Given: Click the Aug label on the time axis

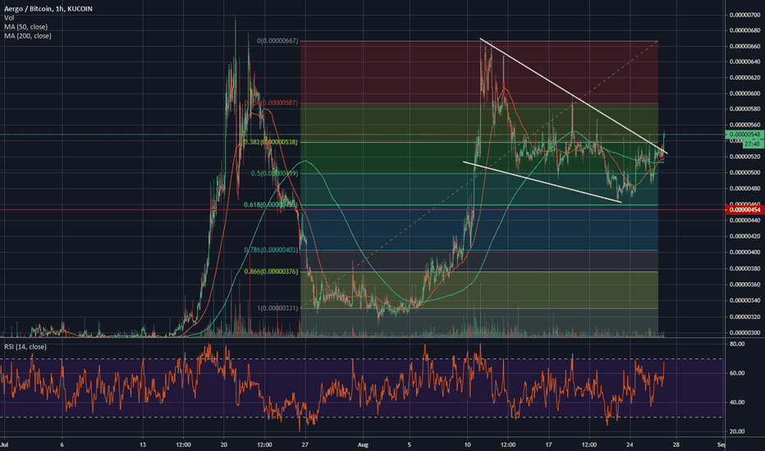Looking at the screenshot, I should pos(363,444).
